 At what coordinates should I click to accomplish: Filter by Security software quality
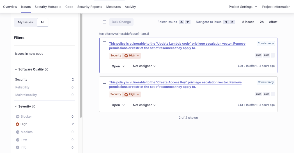click(44, 80)
